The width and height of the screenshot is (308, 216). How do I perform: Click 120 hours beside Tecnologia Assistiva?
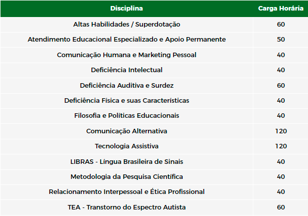pyautogui.click(x=281, y=146)
